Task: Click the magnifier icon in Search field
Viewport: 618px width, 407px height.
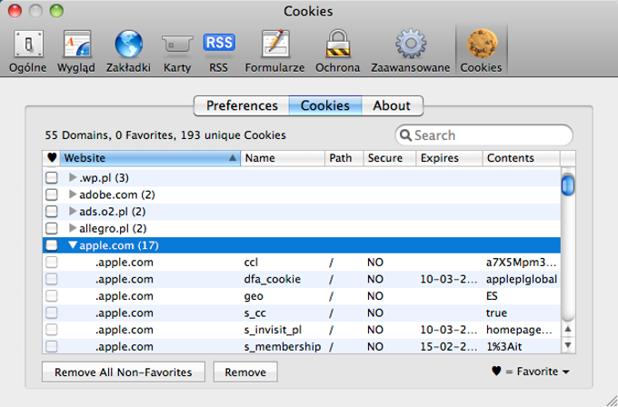Action: [405, 135]
